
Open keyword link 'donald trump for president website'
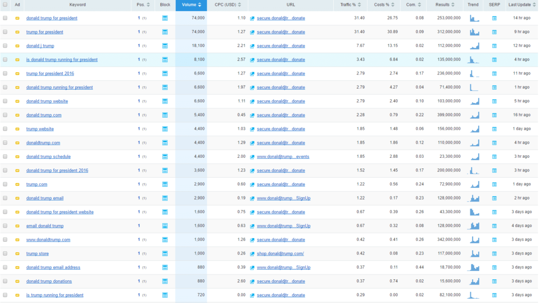coord(60,212)
